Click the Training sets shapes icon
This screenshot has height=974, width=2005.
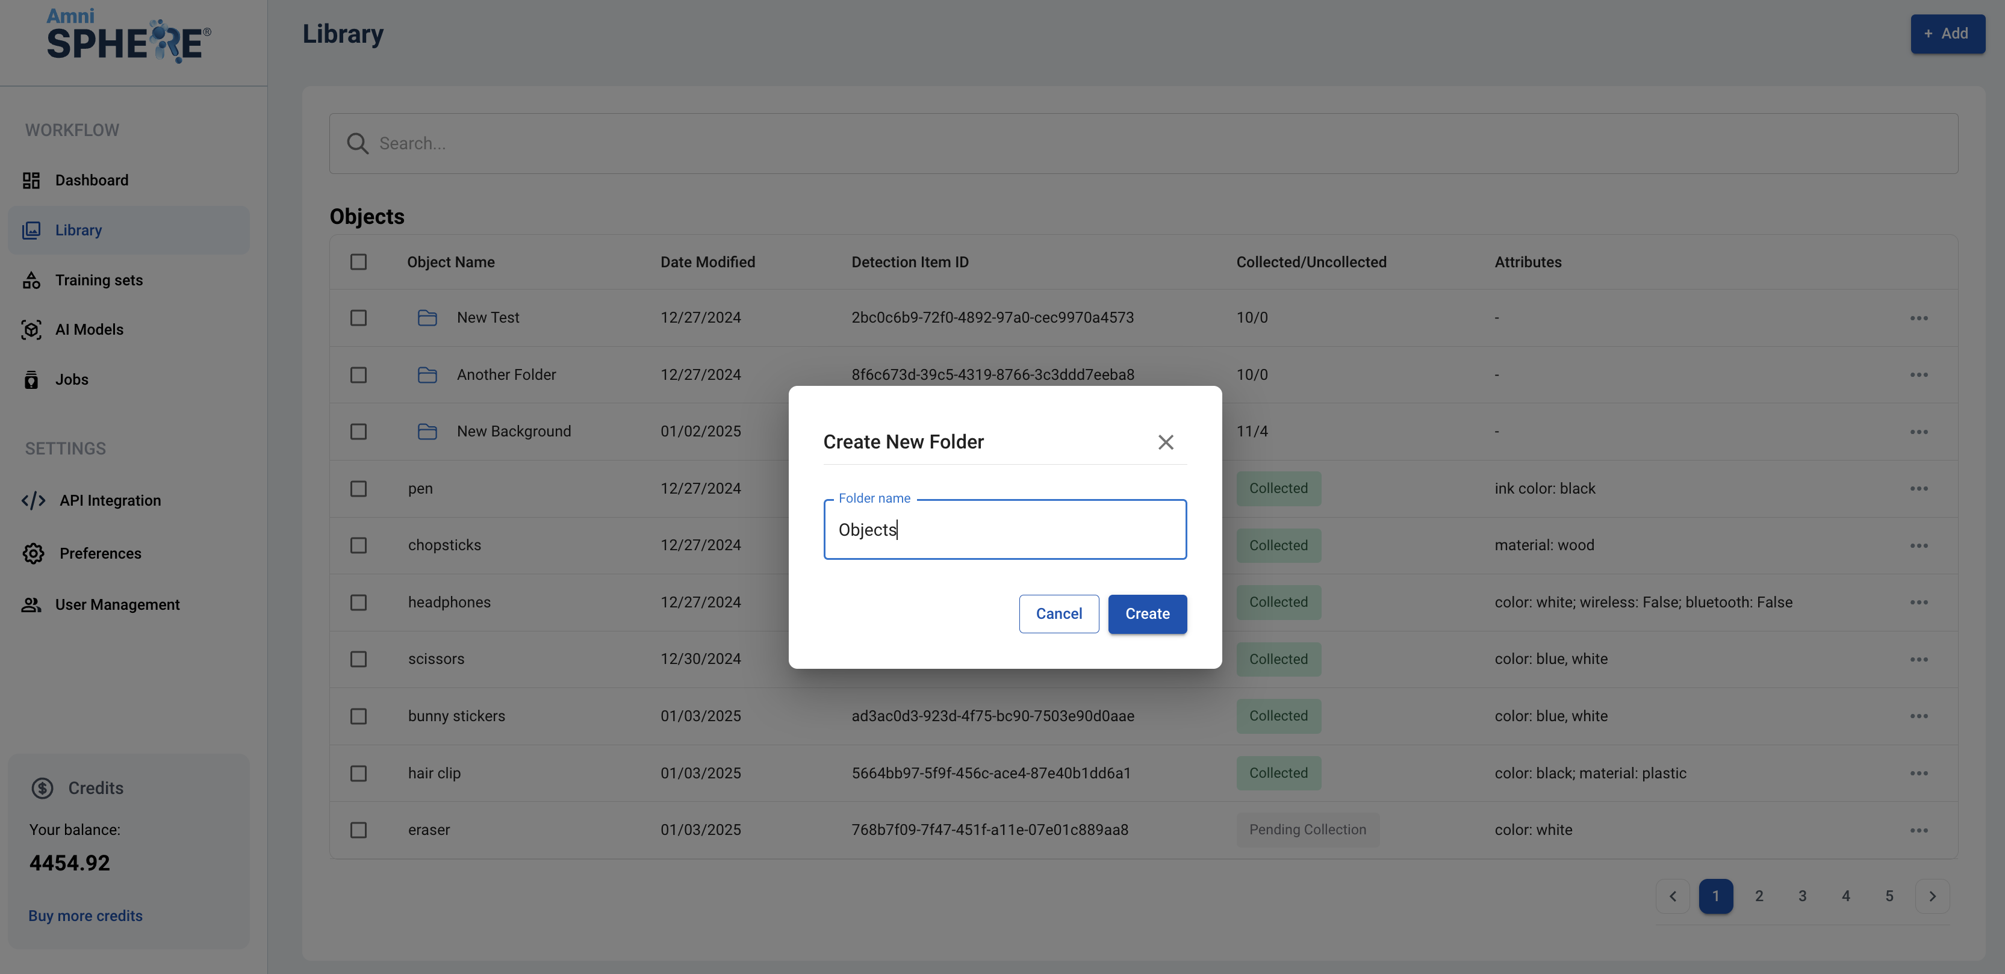coord(31,280)
